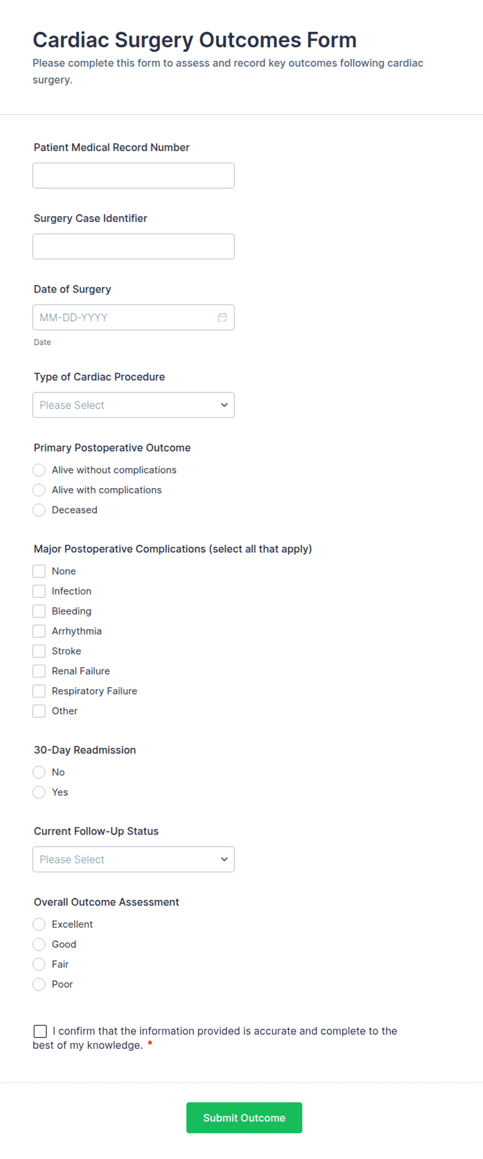Image resolution: width=483 pixels, height=1159 pixels.
Task: Choose Yes for 30-Day Readmission
Action: click(x=38, y=792)
